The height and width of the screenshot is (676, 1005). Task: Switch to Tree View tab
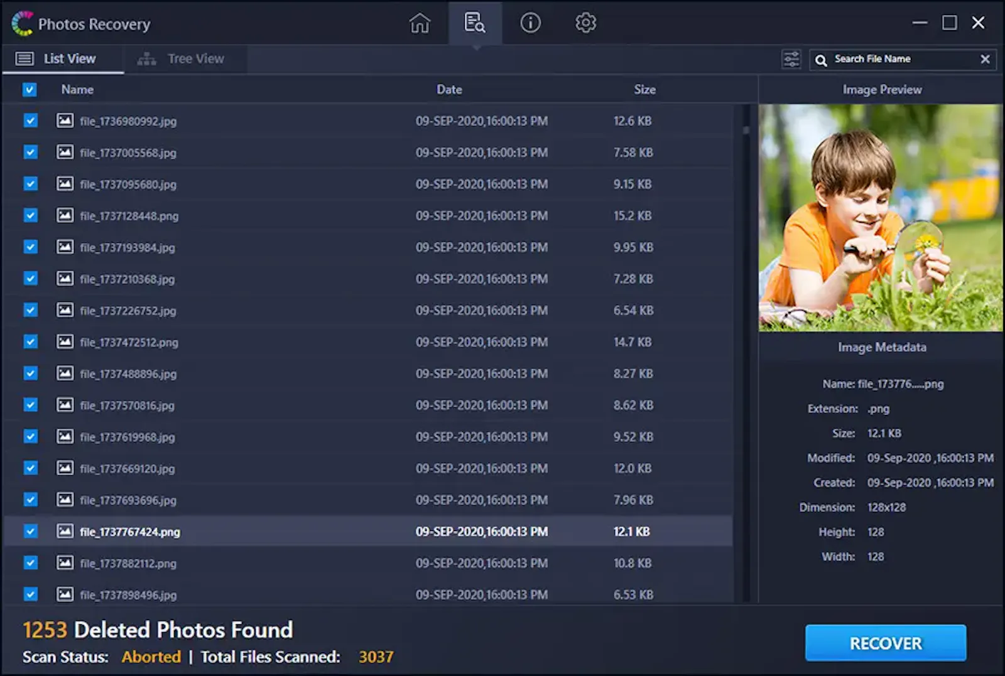(x=185, y=59)
